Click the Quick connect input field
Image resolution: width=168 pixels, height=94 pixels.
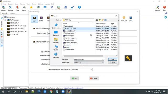coord(14,13)
